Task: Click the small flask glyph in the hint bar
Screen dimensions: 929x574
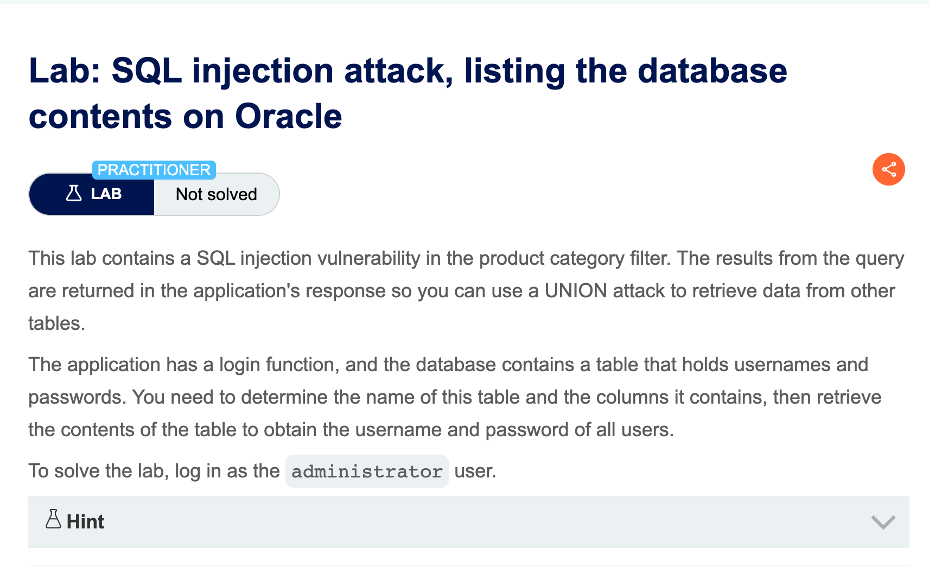Action: point(52,519)
